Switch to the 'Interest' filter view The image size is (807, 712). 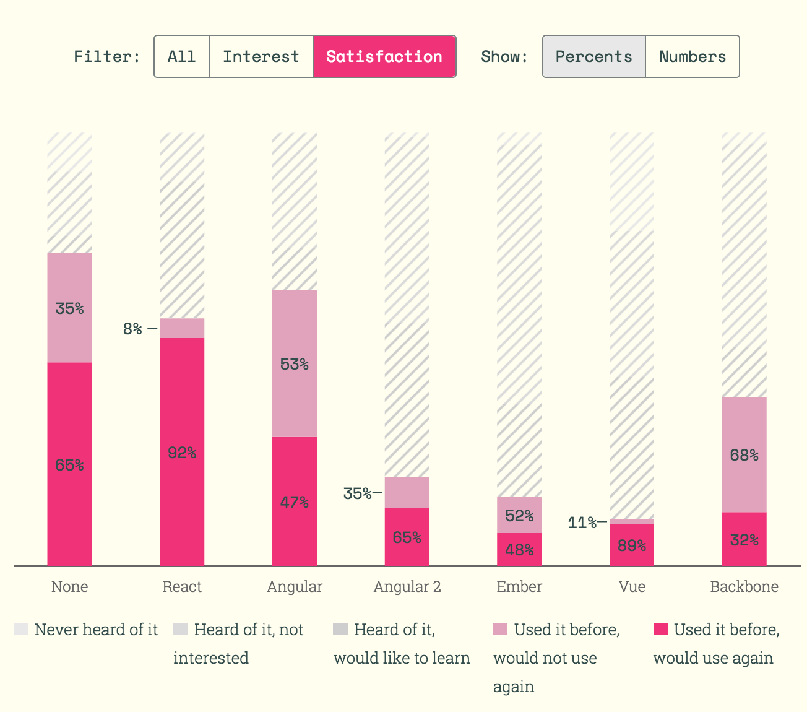click(261, 56)
